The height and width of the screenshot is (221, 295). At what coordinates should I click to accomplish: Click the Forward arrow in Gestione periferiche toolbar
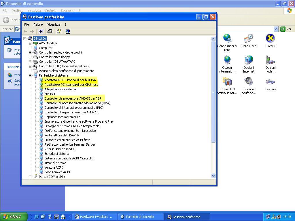[32, 31]
